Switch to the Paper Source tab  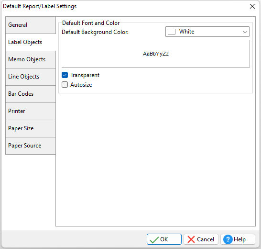[31, 146]
